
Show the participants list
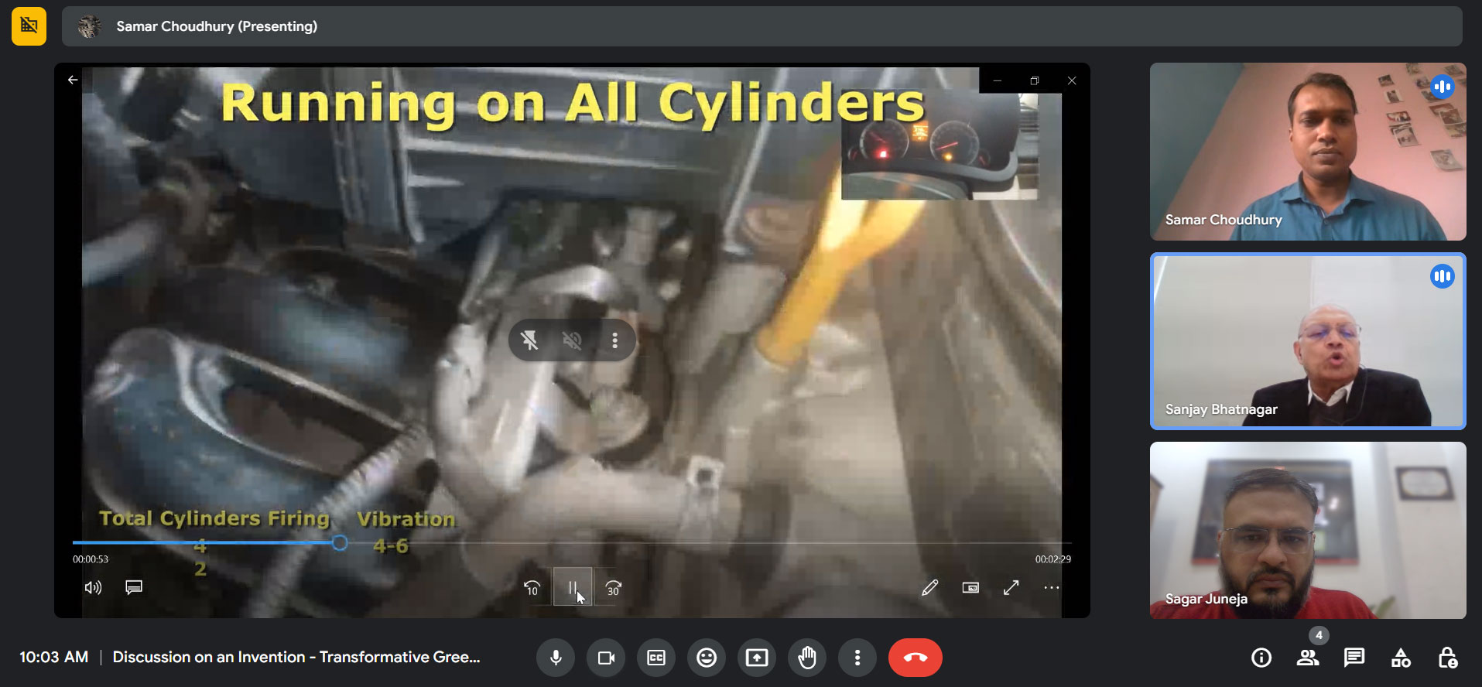point(1308,658)
